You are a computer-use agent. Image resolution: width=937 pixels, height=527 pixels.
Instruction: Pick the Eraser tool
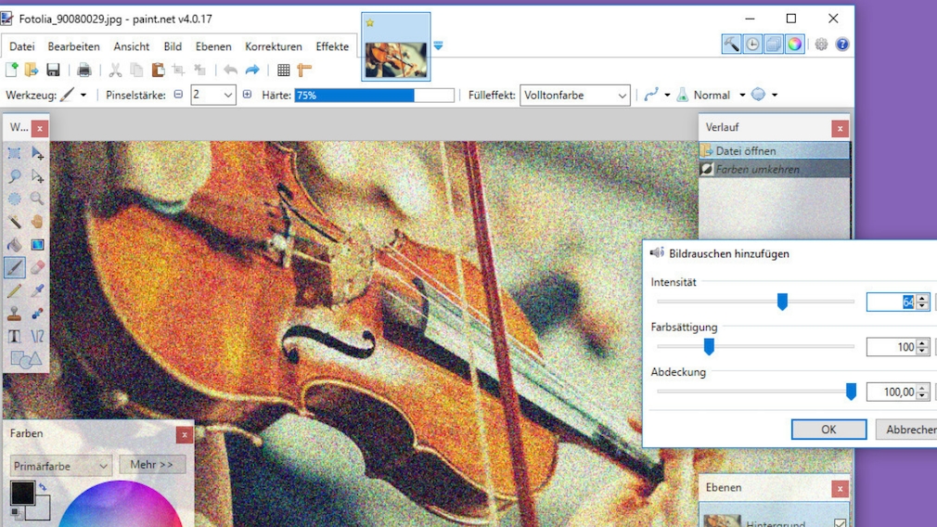click(37, 267)
